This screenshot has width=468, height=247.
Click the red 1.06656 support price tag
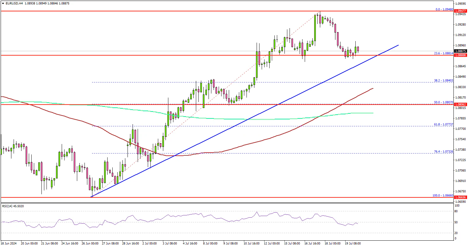pos(460,197)
